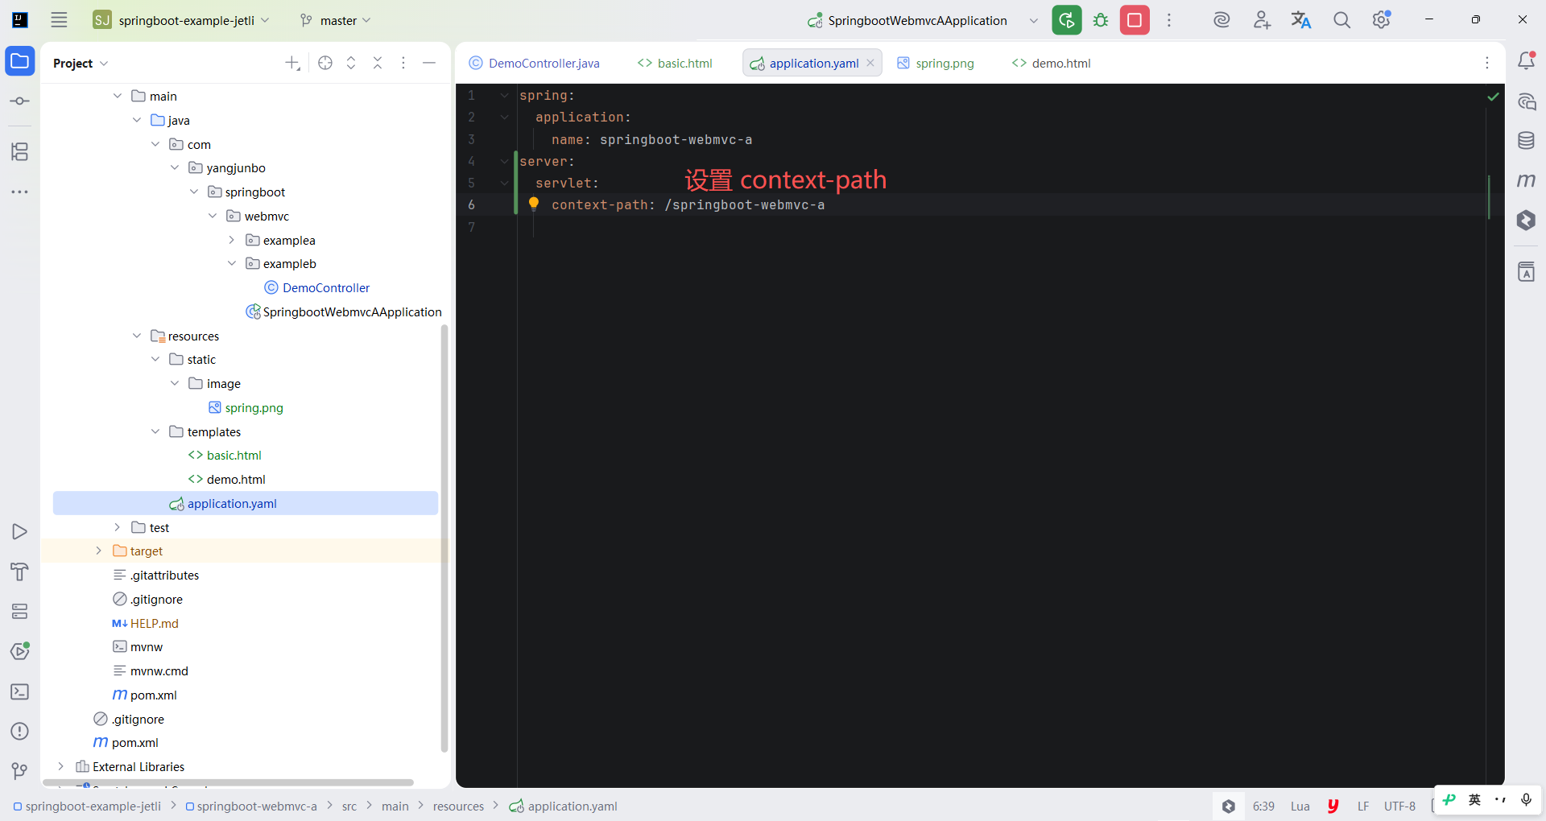The height and width of the screenshot is (821, 1546).
Task: Expand the target folder
Action: click(x=99, y=551)
